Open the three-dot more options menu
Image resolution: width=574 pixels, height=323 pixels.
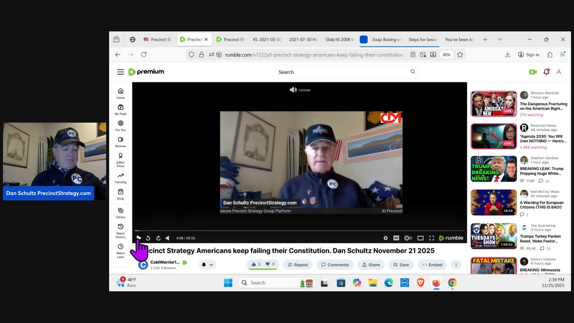(x=456, y=265)
